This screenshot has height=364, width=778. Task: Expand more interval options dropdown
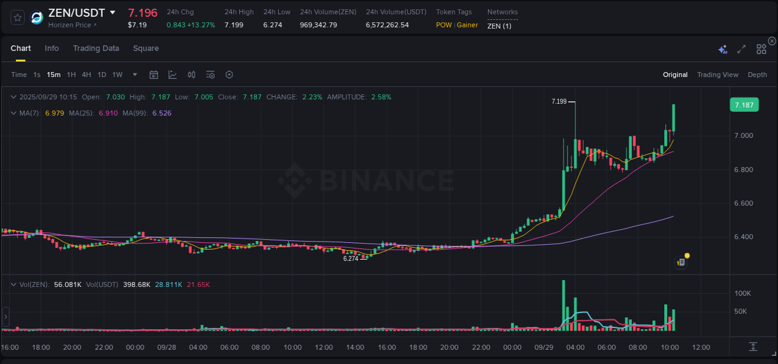(x=134, y=75)
